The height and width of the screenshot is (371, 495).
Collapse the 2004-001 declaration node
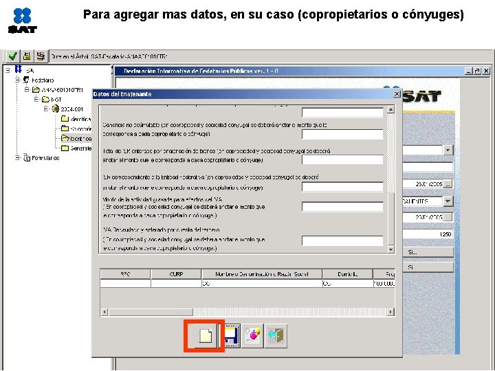pyautogui.click(x=46, y=109)
